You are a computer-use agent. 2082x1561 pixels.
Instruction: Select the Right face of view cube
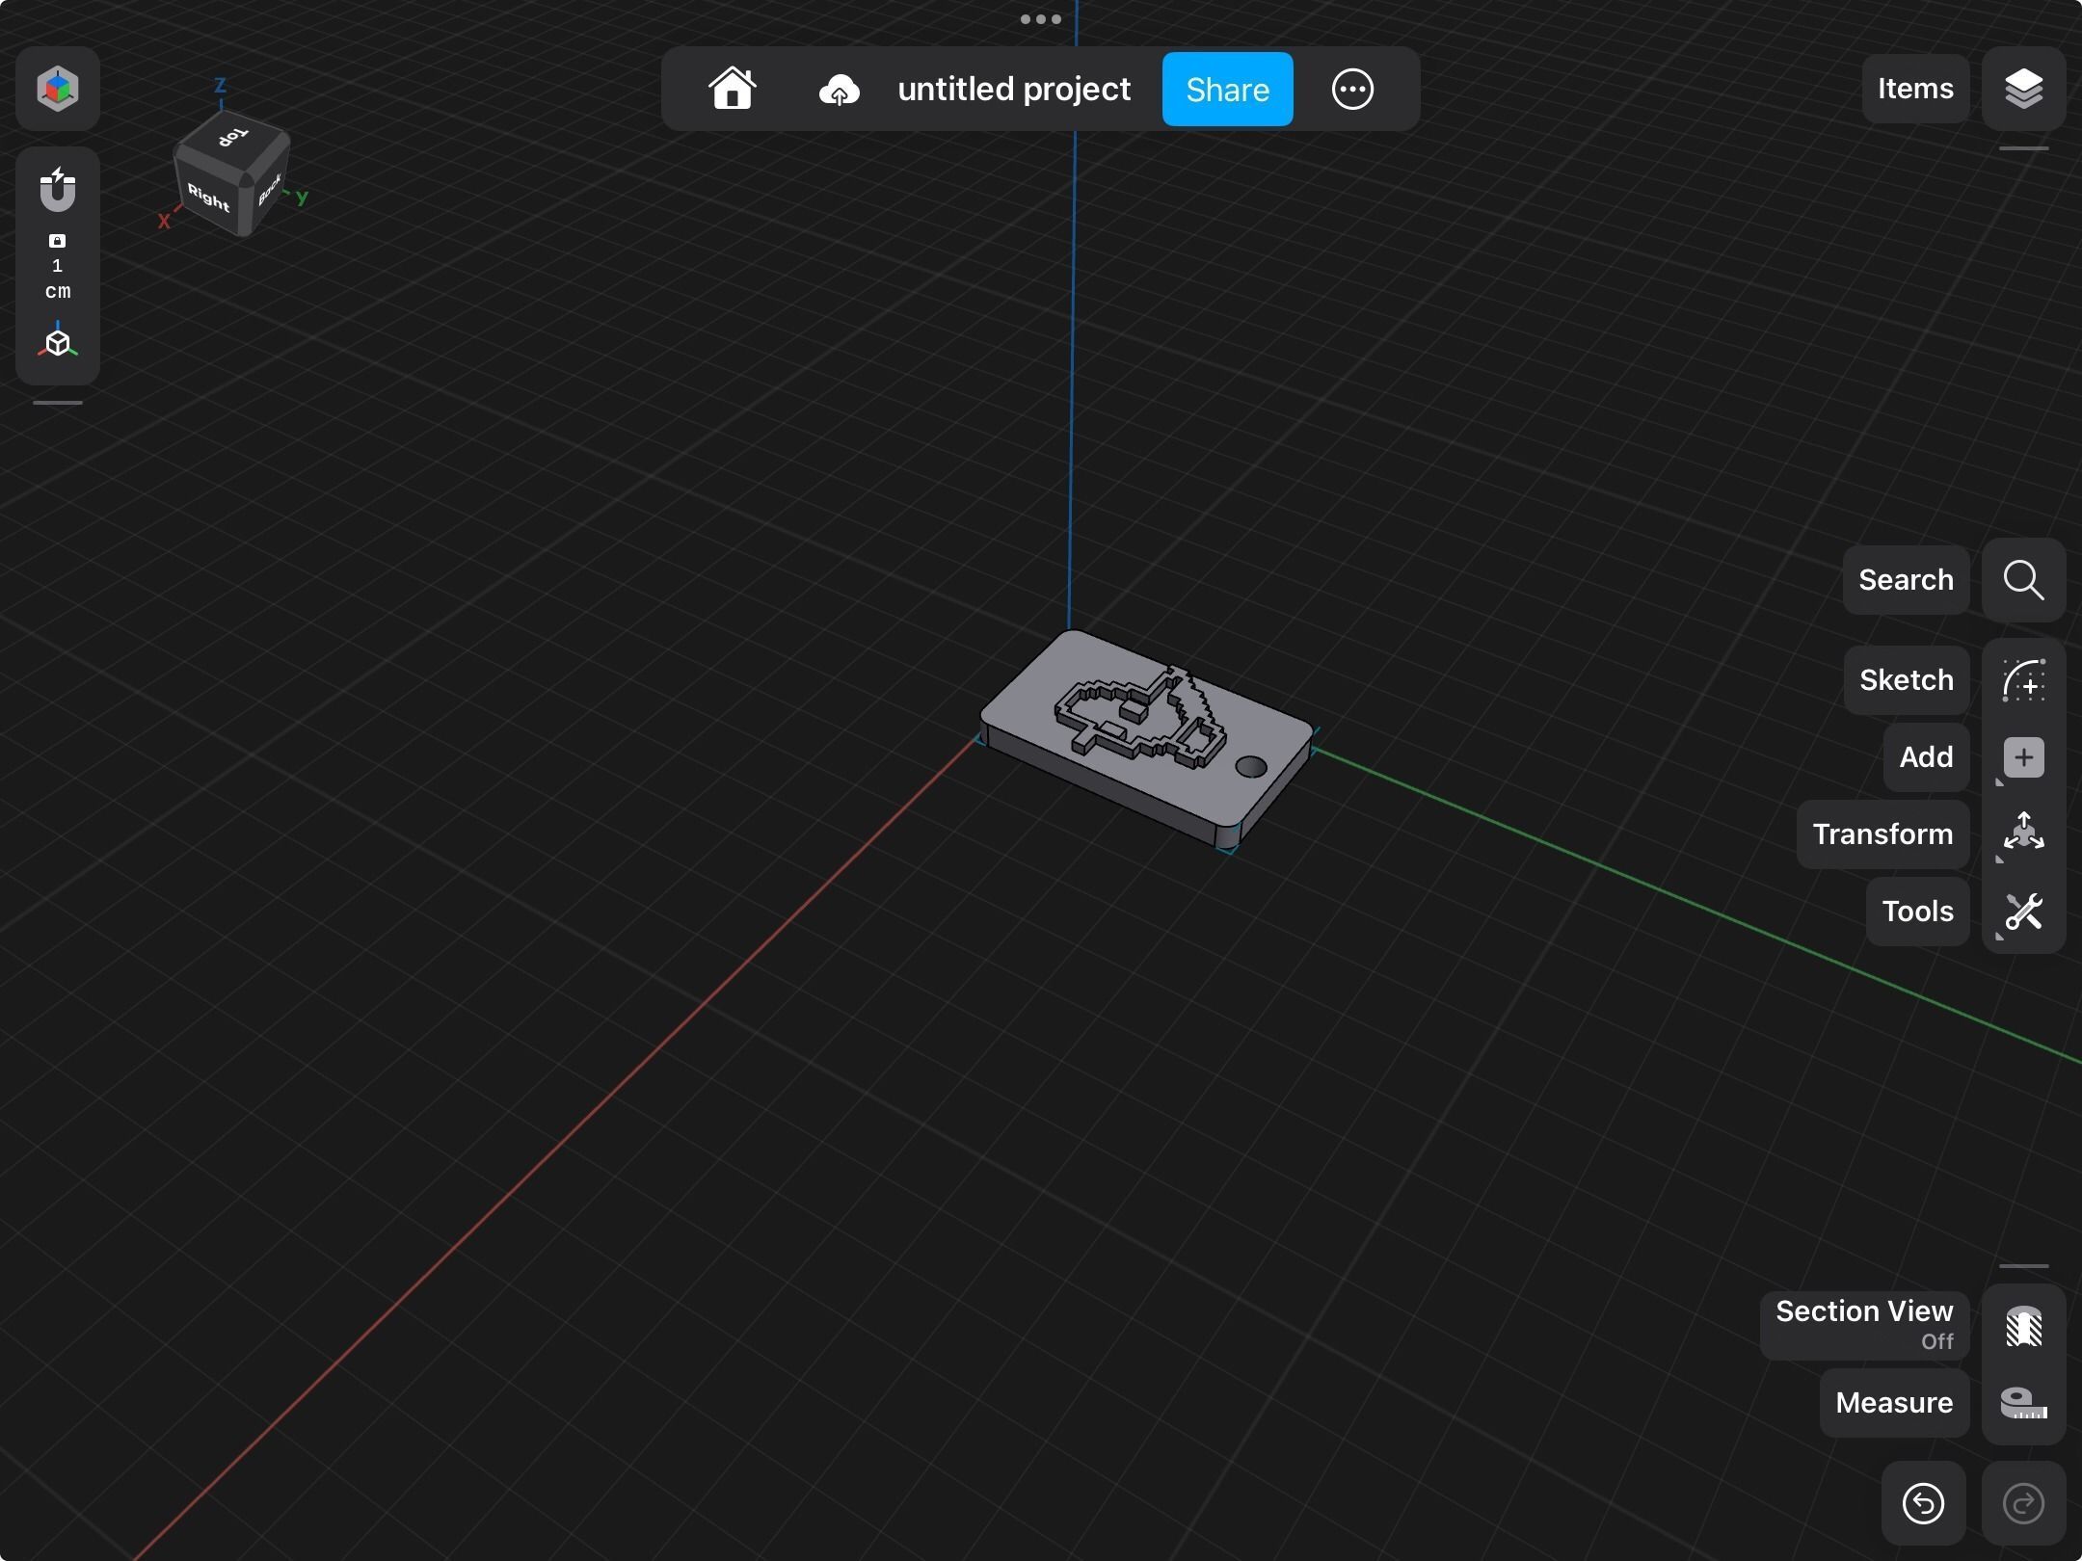click(x=208, y=197)
